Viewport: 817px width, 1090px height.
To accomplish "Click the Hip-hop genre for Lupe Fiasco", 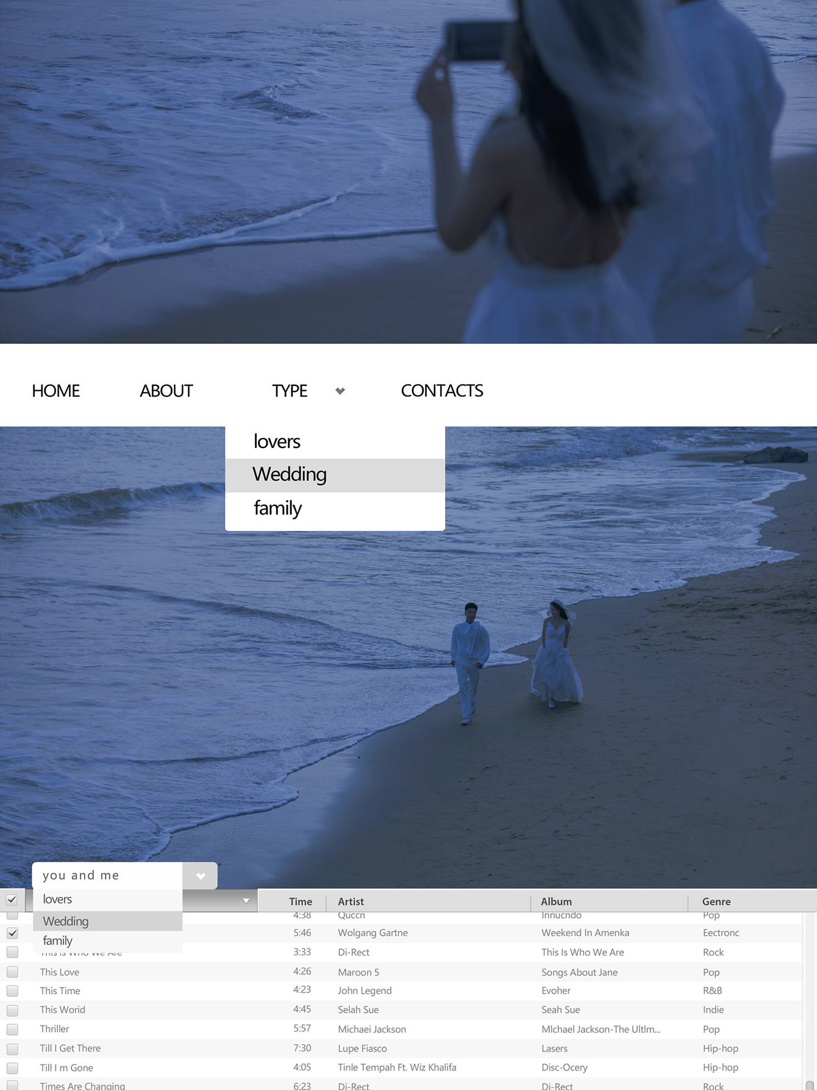I will 721,1049.
